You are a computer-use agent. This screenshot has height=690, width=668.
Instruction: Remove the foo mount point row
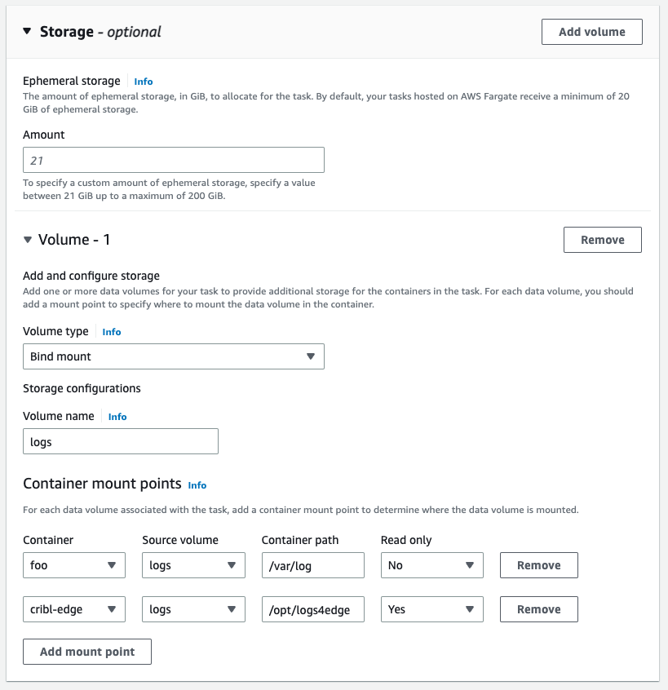pyautogui.click(x=538, y=564)
